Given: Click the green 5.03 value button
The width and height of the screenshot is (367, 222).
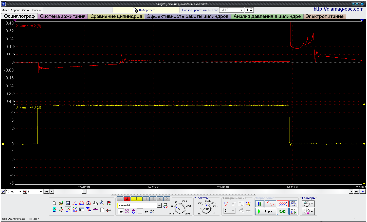Looking at the screenshot, I should tap(283, 211).
